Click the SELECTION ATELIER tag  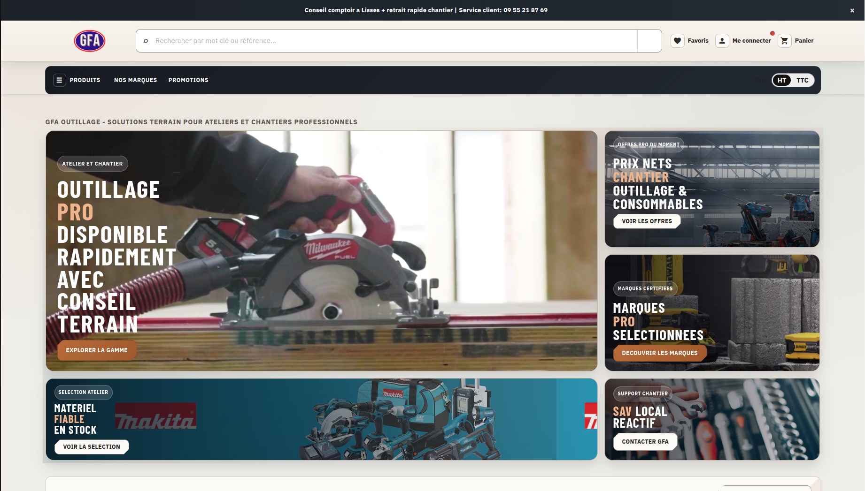tap(83, 393)
